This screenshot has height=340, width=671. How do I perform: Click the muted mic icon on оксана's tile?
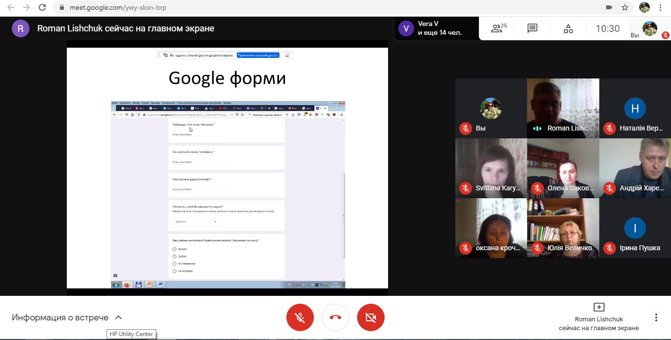465,248
